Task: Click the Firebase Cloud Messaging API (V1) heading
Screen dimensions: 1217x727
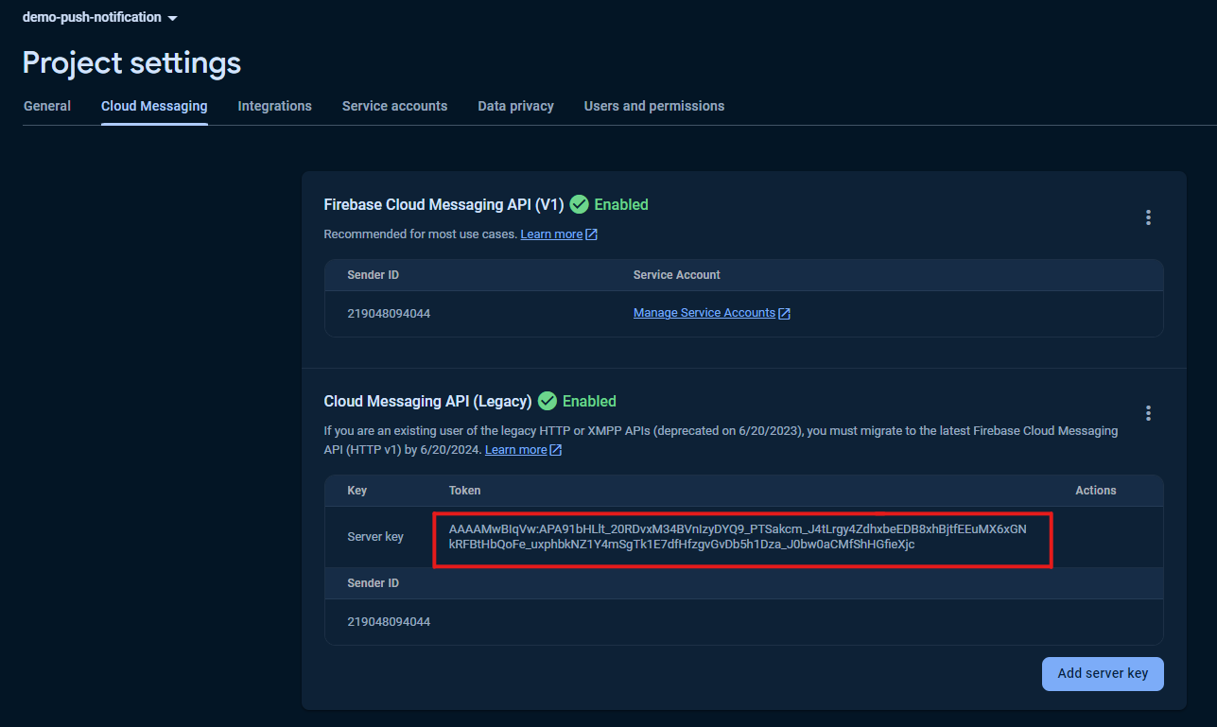Action: pos(443,204)
